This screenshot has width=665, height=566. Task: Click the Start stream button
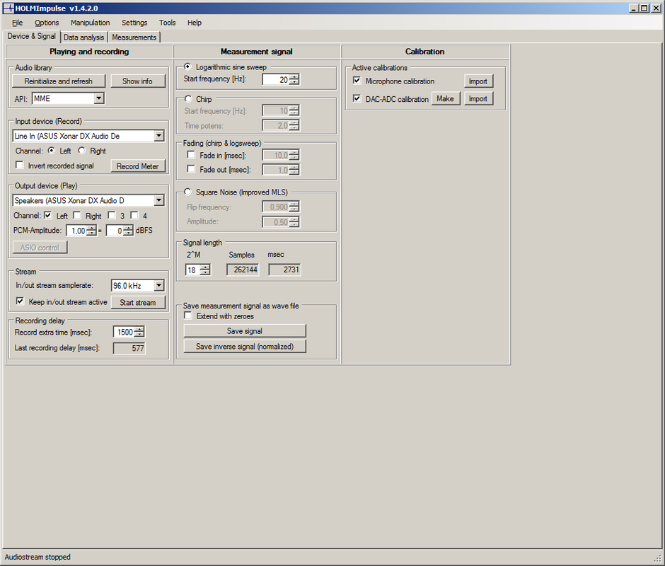(x=137, y=303)
